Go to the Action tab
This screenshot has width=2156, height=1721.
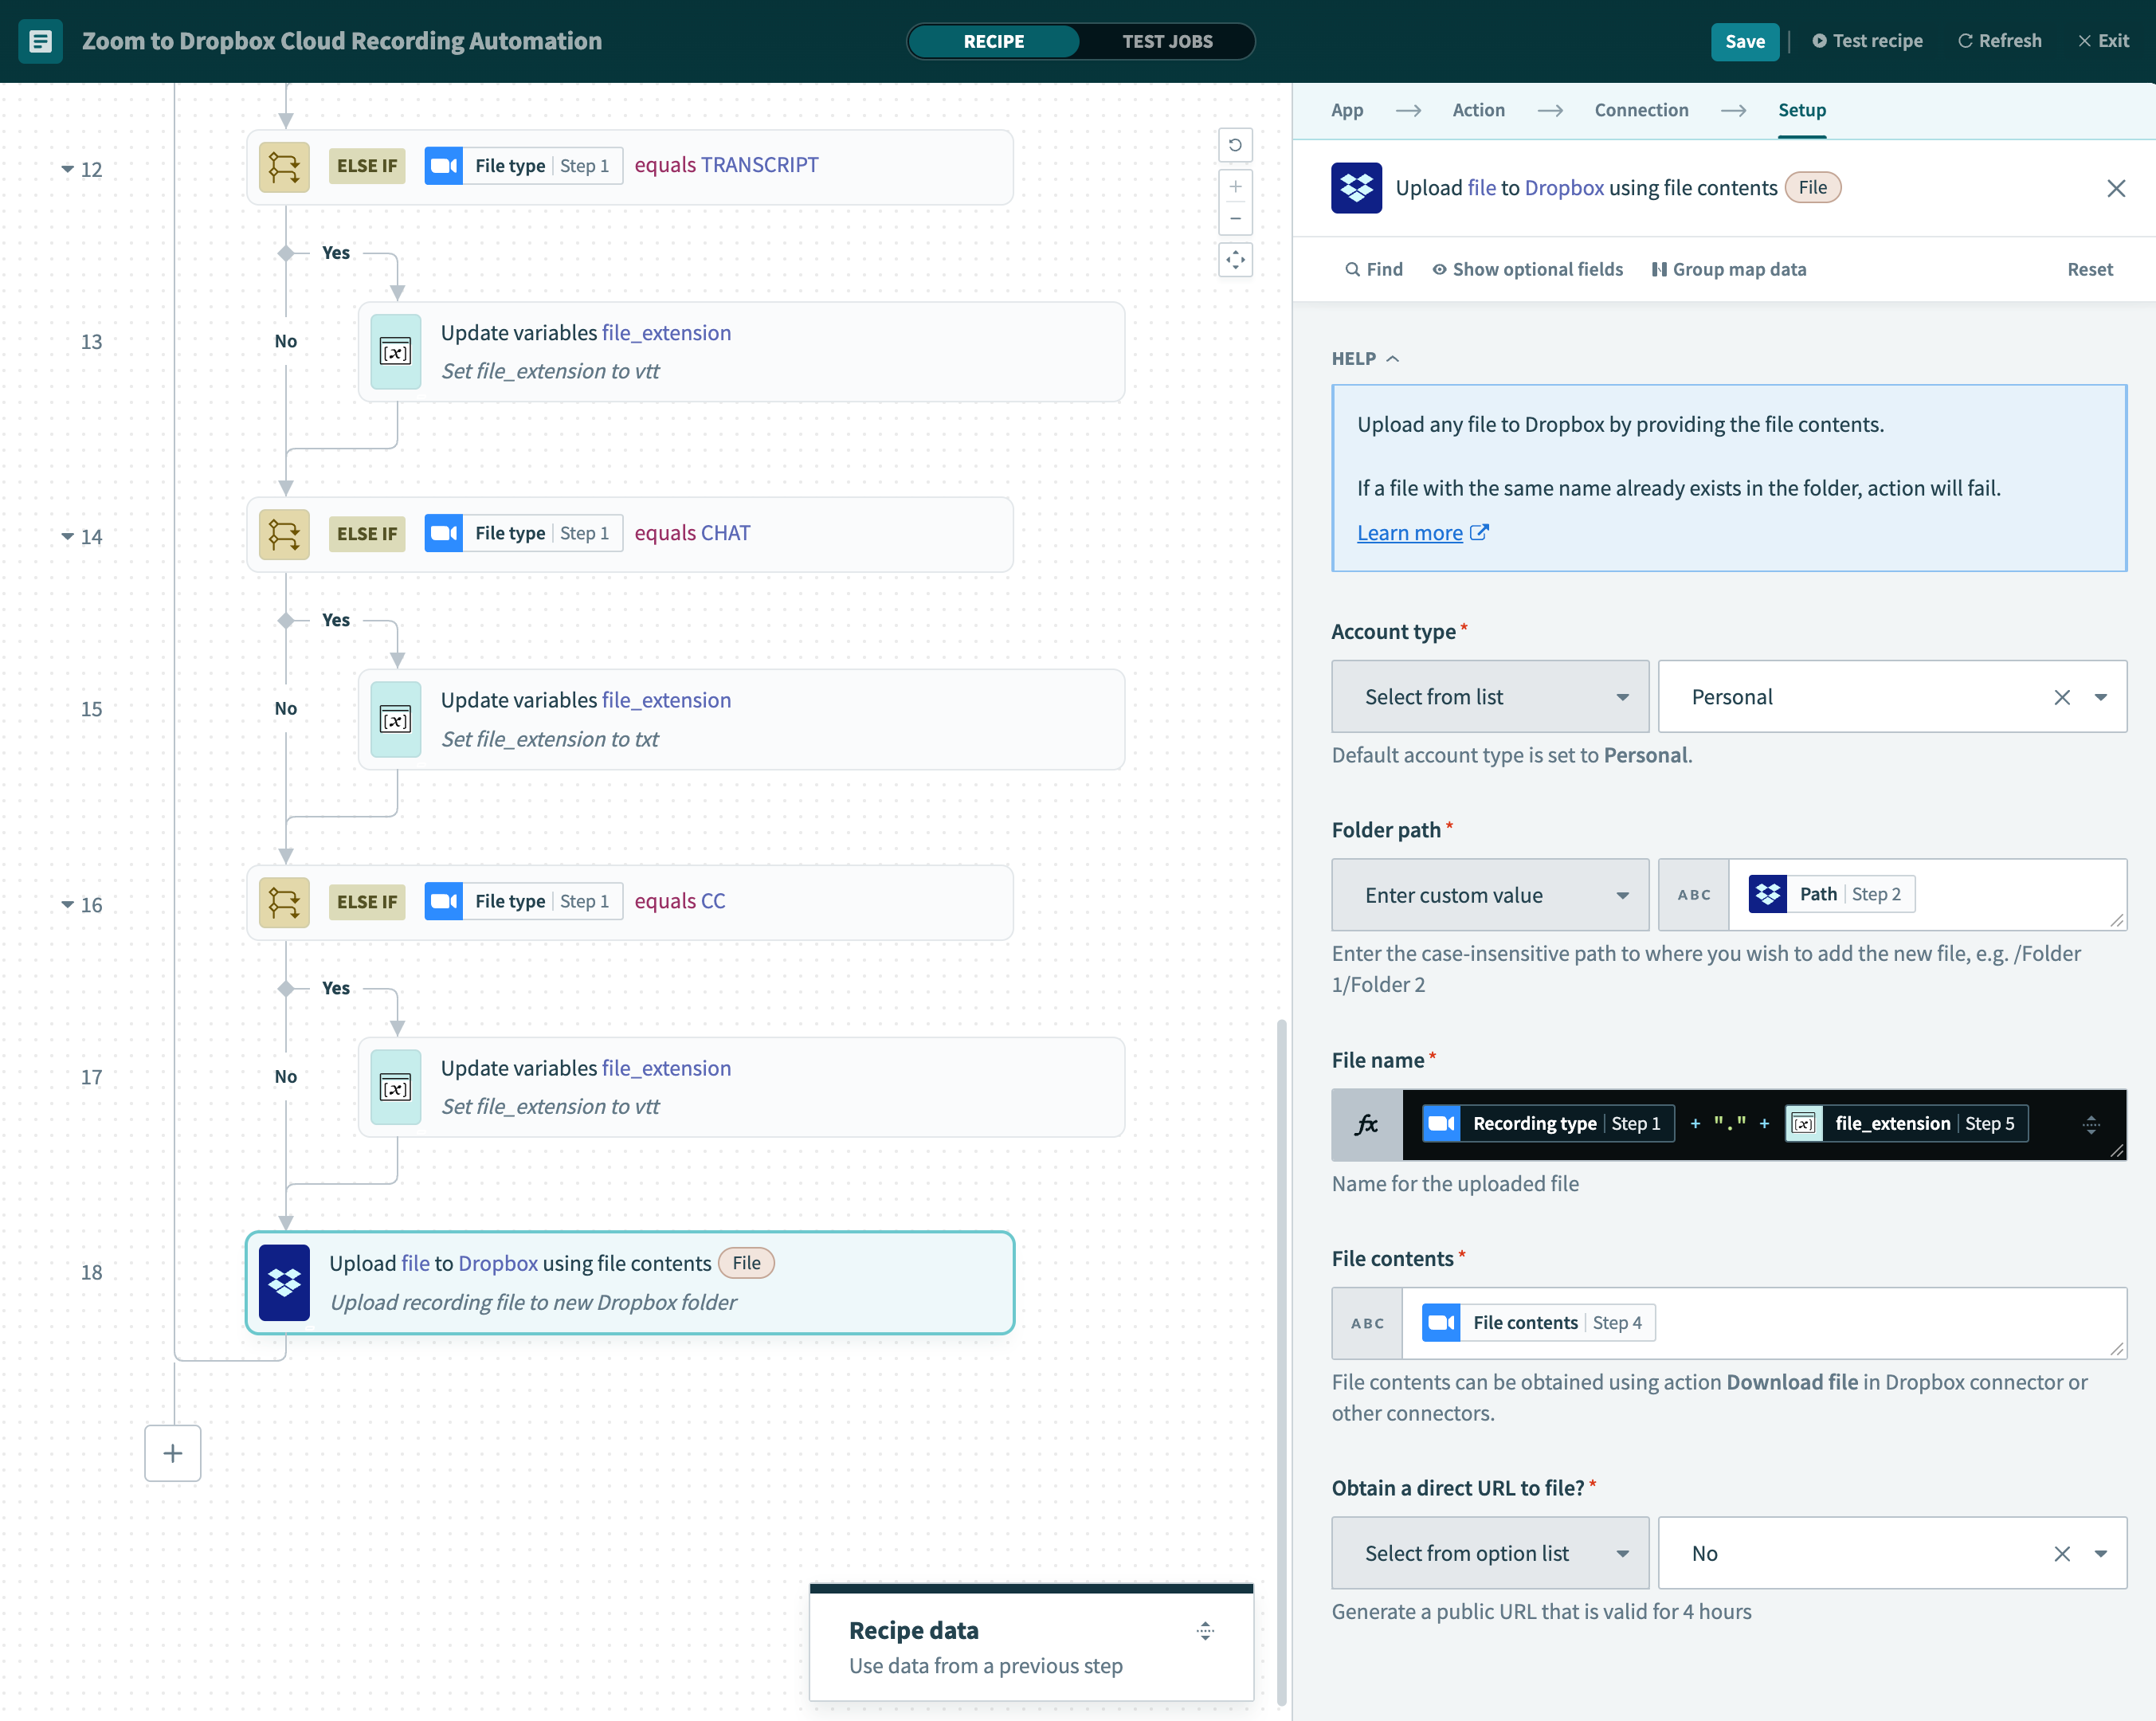tap(1477, 110)
